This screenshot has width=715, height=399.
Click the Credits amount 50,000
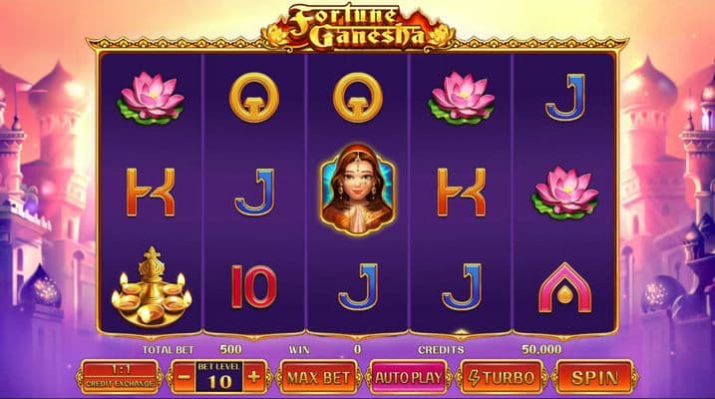tap(541, 349)
